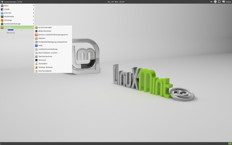Click the green shield update manager icon
Viewport: 232px width, 145px height.
click(x=215, y=2)
